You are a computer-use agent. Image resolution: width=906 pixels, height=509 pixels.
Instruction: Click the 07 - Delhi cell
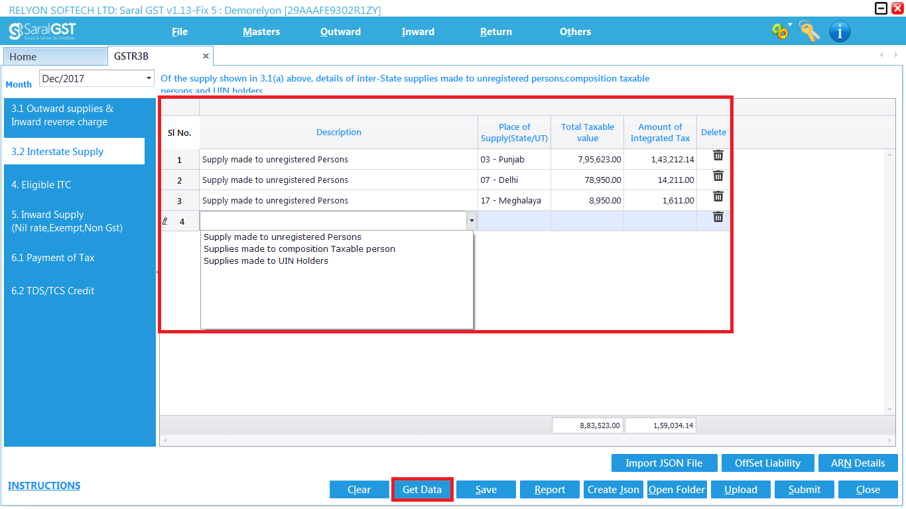[x=515, y=180]
